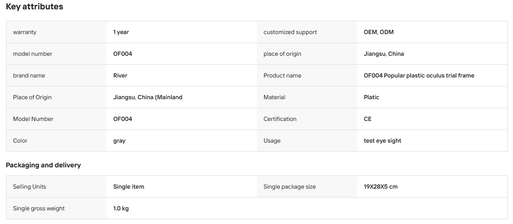Click the Material value Platic
The image size is (513, 224).
pyautogui.click(x=372, y=97)
